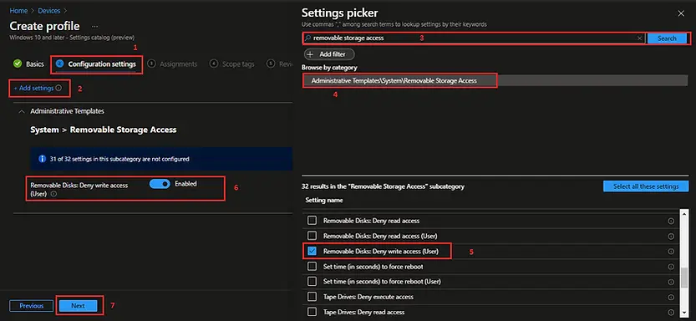Open info icon for Tape Drives: Deny execute access

point(671,297)
